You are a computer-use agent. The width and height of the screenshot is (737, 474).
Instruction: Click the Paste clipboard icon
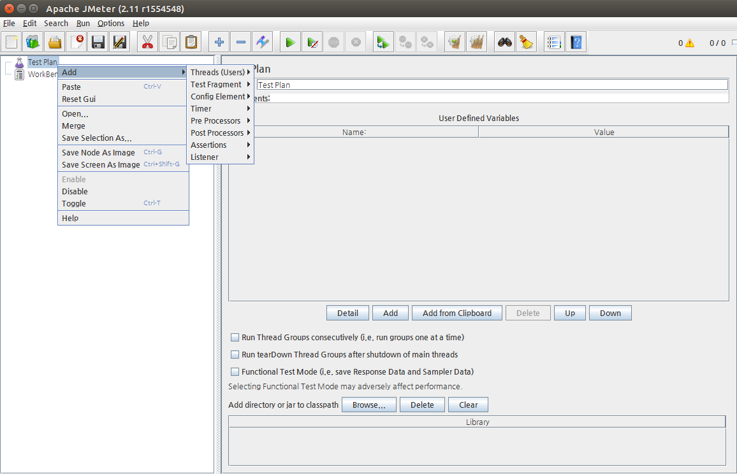[191, 42]
